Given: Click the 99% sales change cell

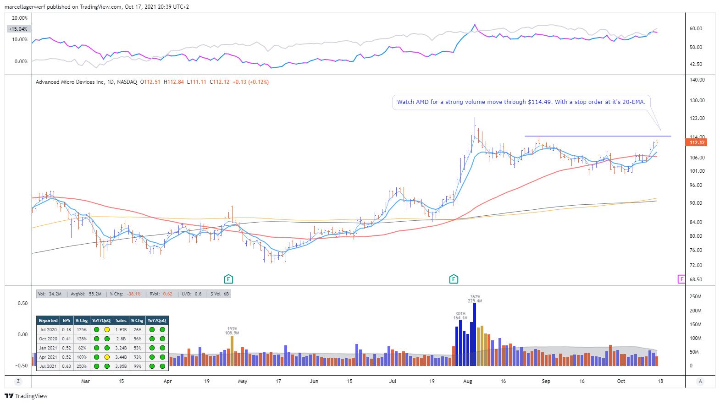Looking at the screenshot, I should (x=138, y=366).
